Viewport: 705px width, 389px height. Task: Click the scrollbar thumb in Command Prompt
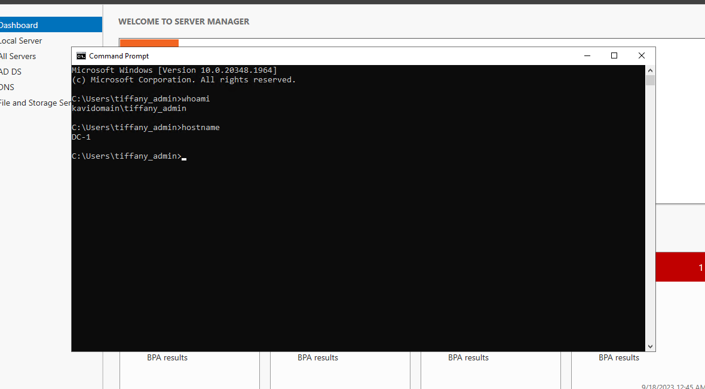pos(651,81)
